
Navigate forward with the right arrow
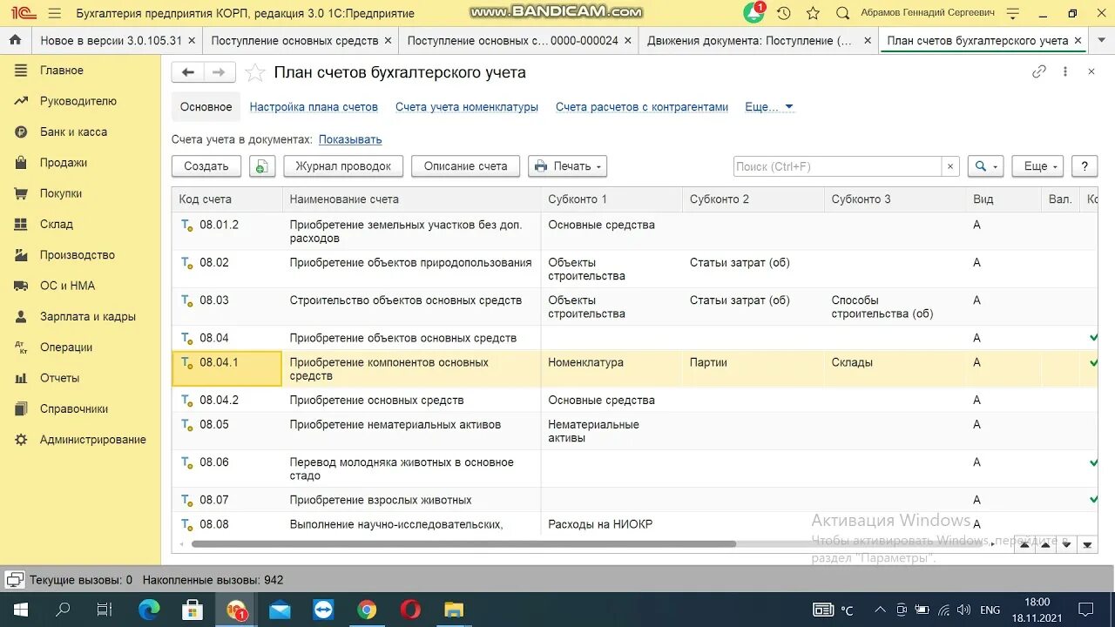point(219,72)
